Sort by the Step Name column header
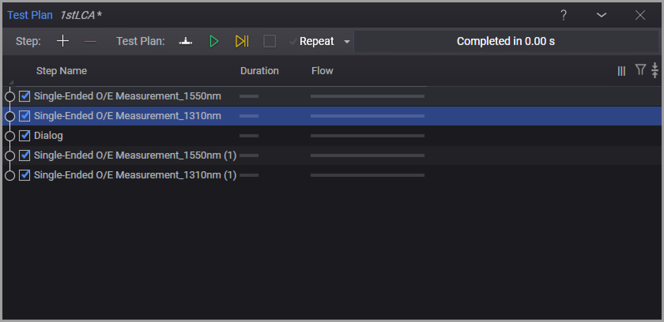This screenshot has width=664, height=322. (x=62, y=71)
